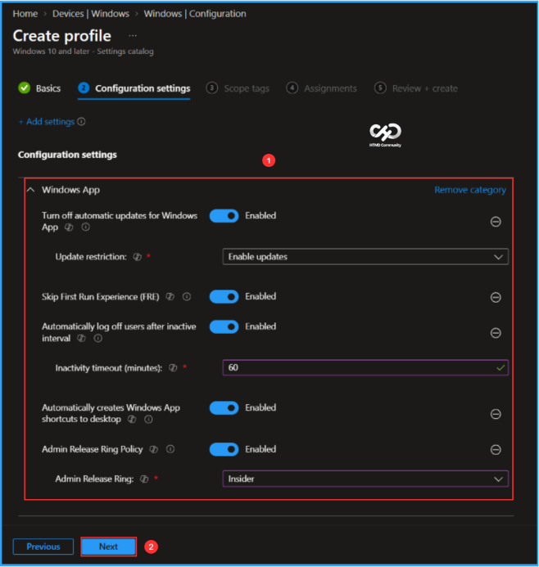Click the Home breadcrumb
This screenshot has width=539, height=567.
click(x=25, y=14)
